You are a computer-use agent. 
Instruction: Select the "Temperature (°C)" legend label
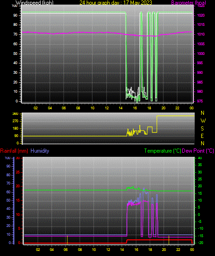pos(162,151)
